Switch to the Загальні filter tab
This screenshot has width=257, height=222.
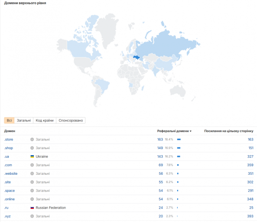coord(24,121)
